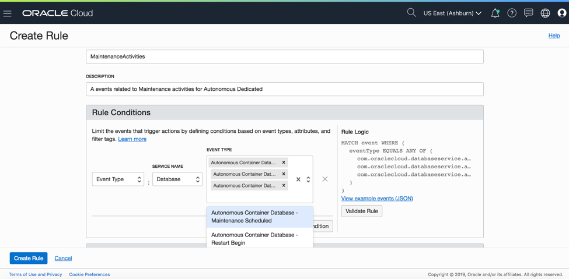
Task: Click the search magnifier icon
Action: 411,13
